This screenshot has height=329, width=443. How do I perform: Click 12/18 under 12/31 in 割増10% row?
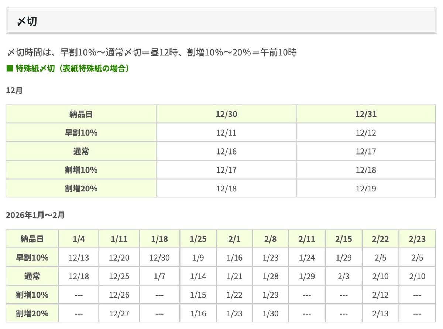pyautogui.click(x=366, y=170)
